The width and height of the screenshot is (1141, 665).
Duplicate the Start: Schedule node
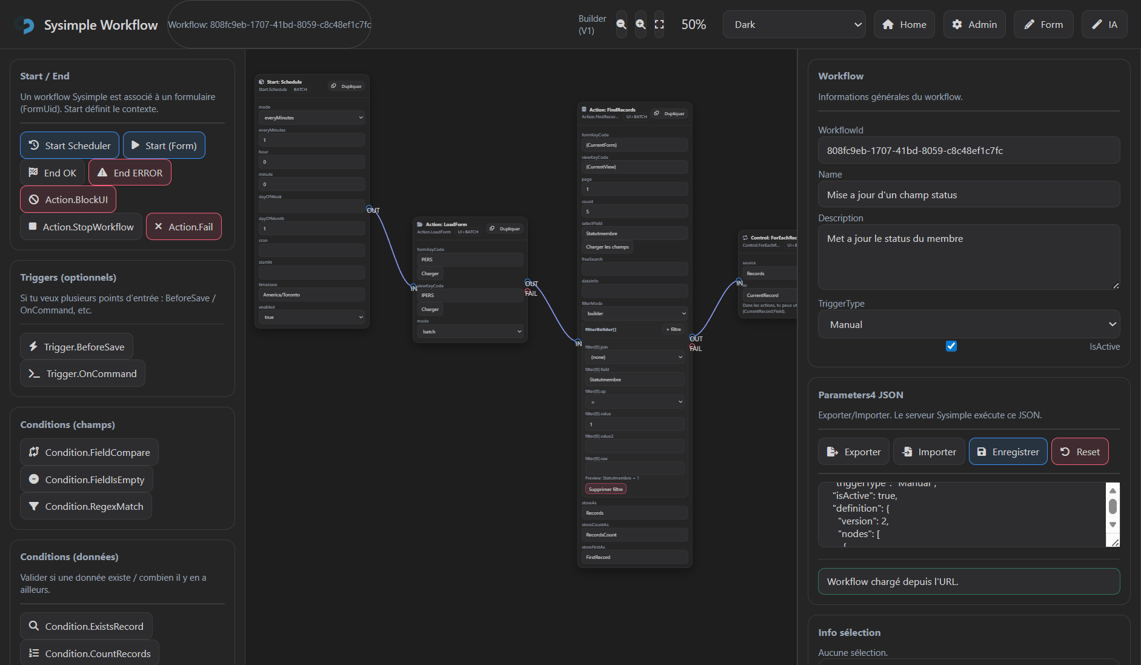click(347, 86)
